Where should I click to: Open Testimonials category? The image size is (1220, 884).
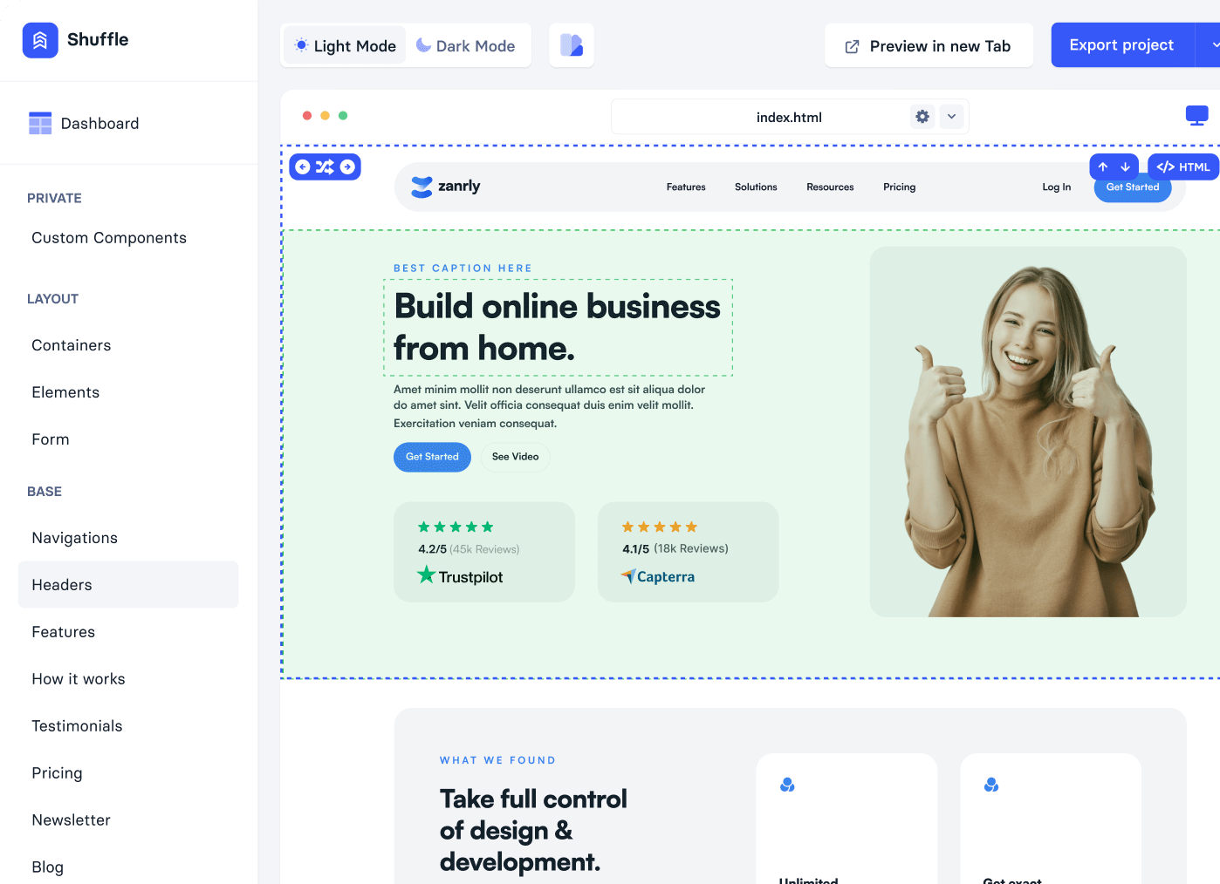point(77,726)
